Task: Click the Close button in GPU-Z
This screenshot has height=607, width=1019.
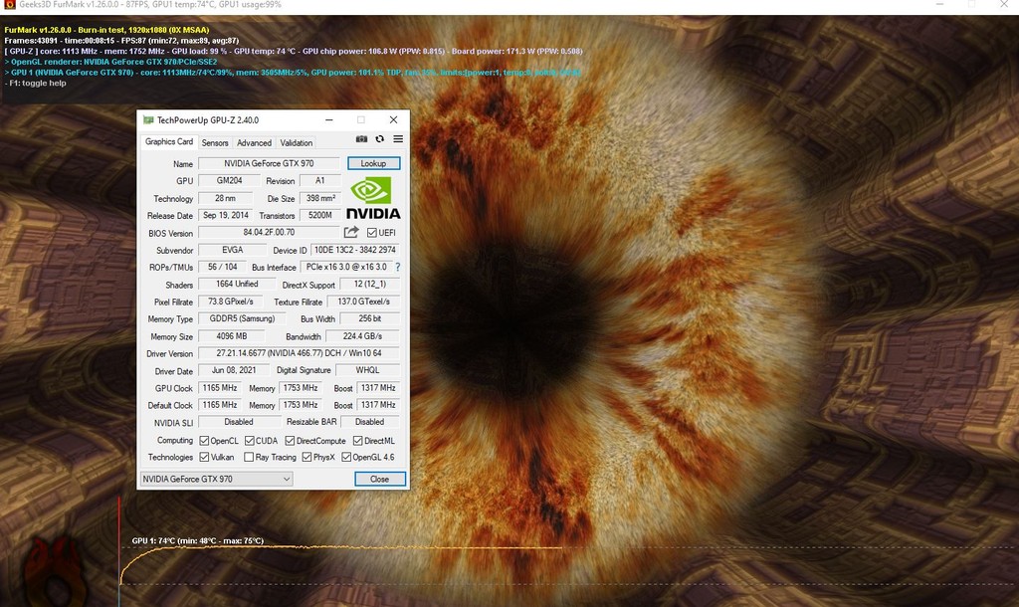Action: 379,479
